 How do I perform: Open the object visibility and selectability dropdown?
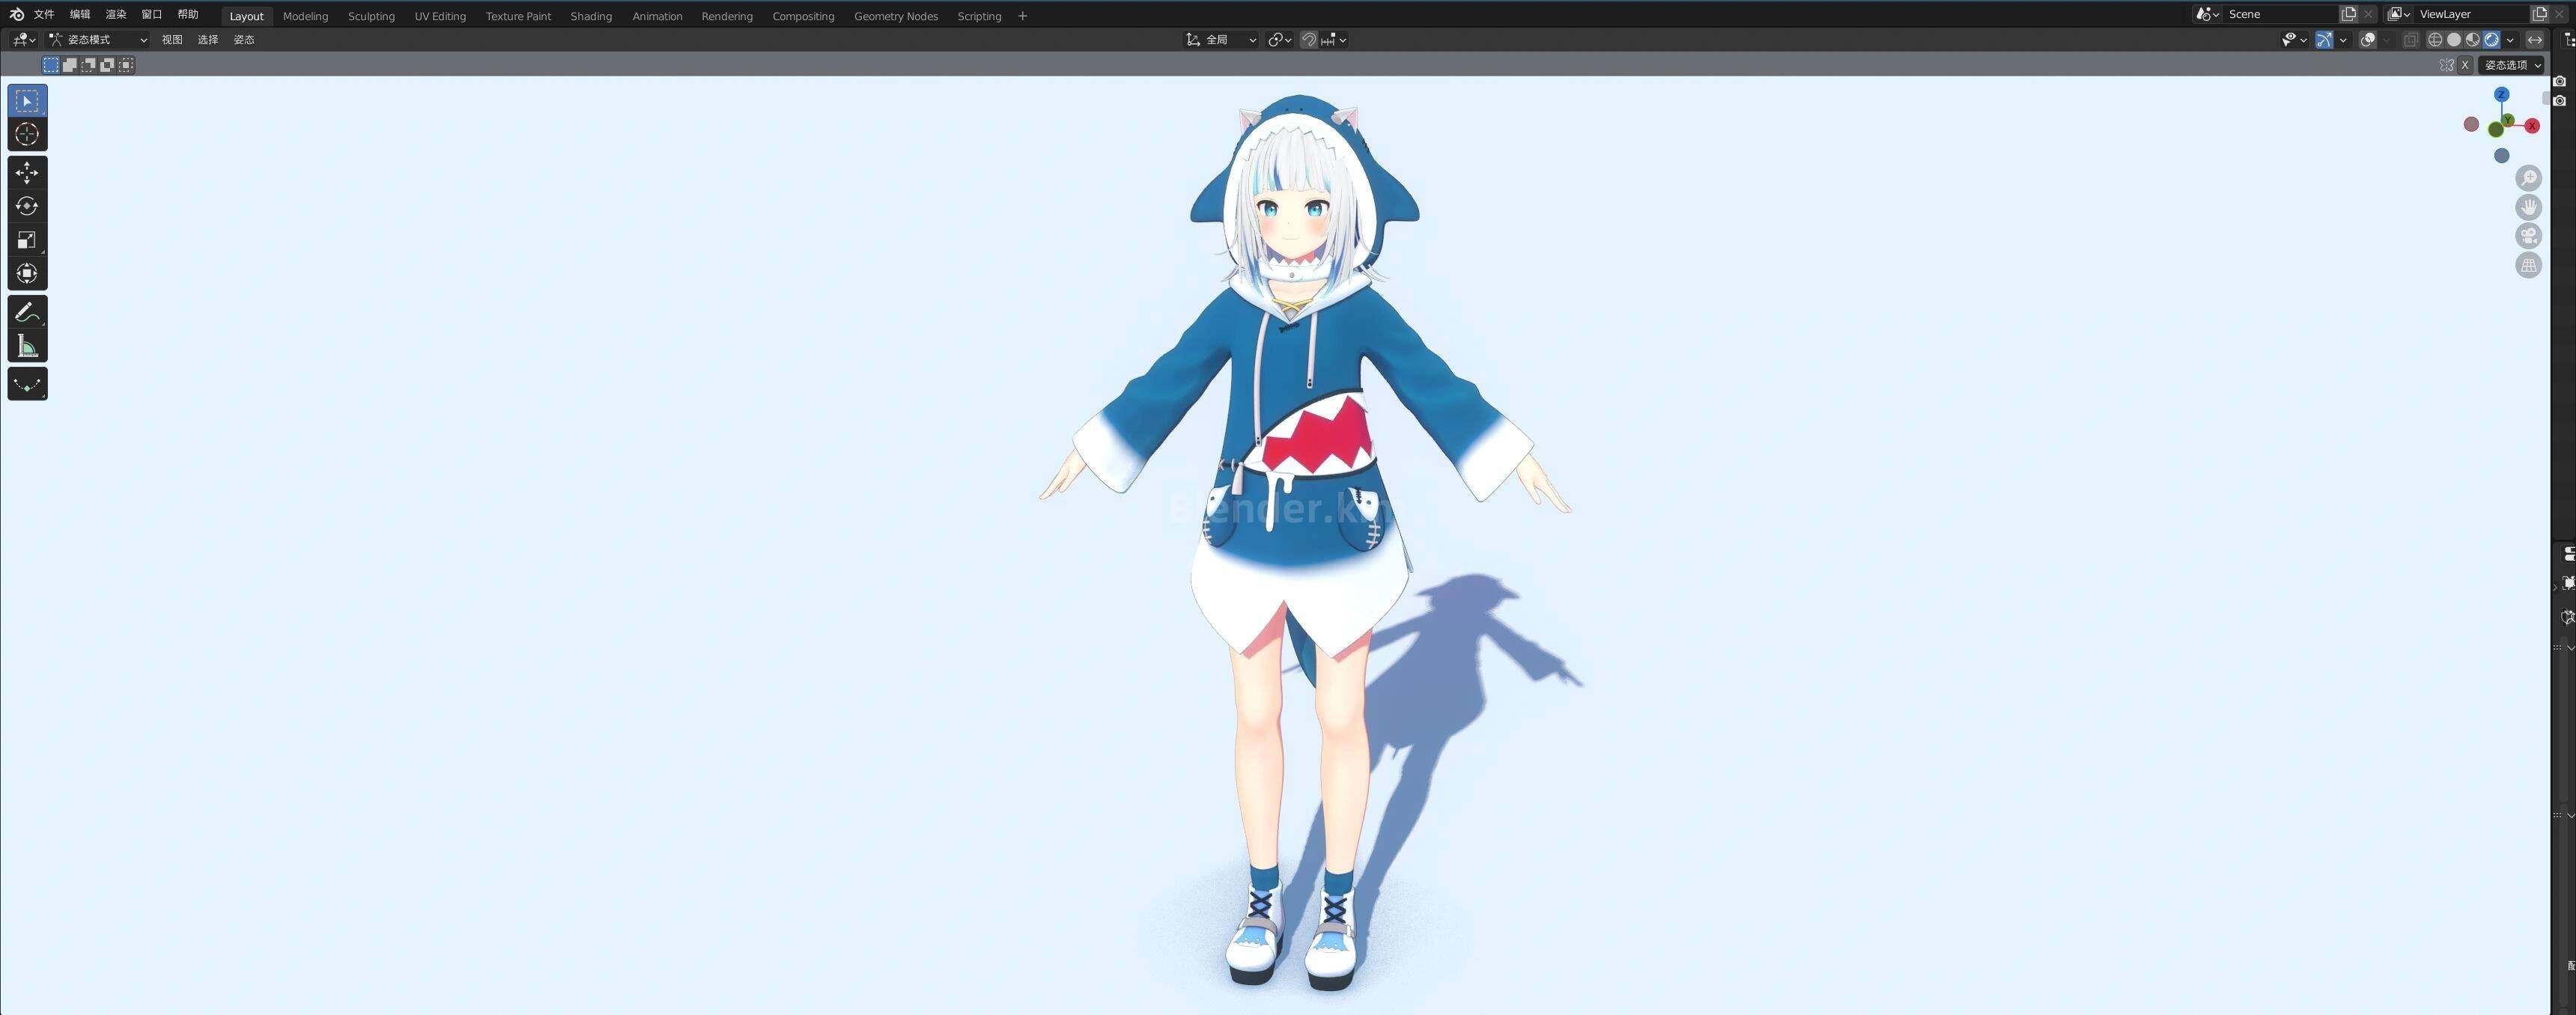2294,40
